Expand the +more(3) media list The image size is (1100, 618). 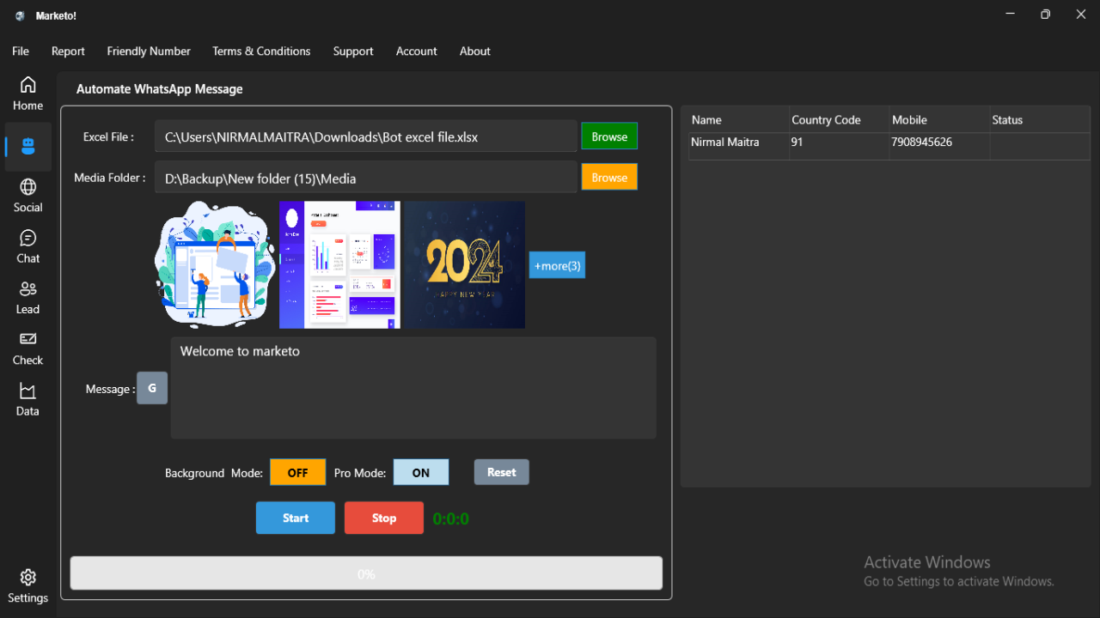tap(557, 265)
